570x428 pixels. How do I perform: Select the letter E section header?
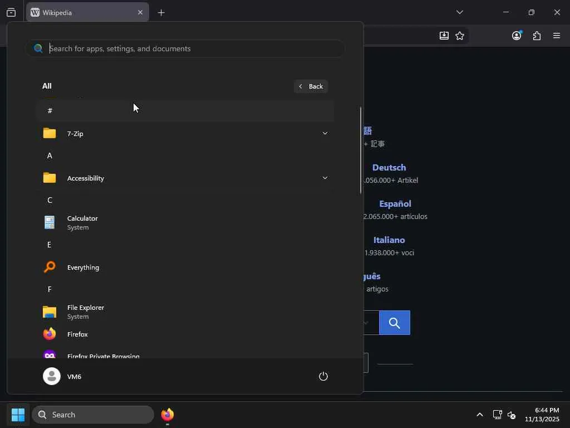coord(50,245)
